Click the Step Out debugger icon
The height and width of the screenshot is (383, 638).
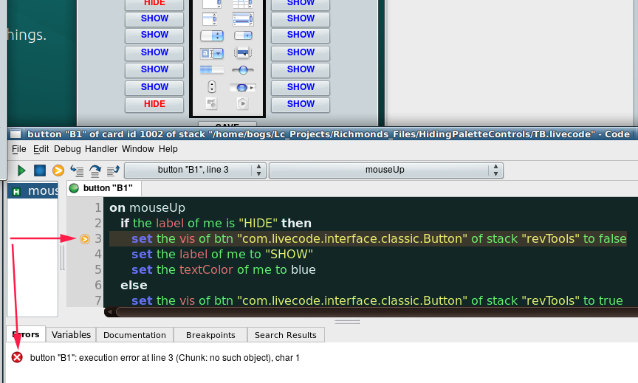coord(113,170)
